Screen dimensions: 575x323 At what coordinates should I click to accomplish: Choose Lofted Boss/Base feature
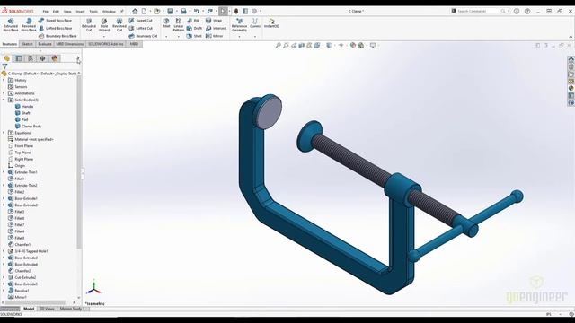click(x=55, y=28)
